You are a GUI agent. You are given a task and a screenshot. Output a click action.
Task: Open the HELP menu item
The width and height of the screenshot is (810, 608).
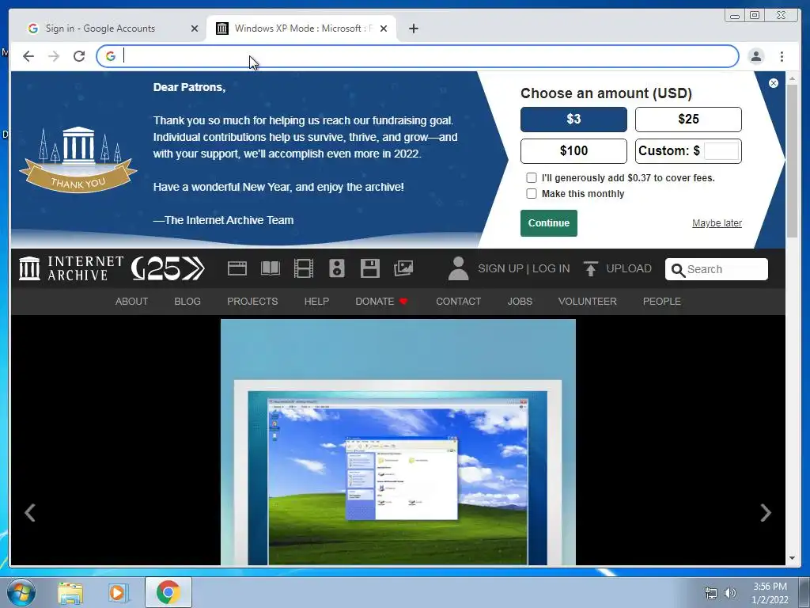point(316,302)
